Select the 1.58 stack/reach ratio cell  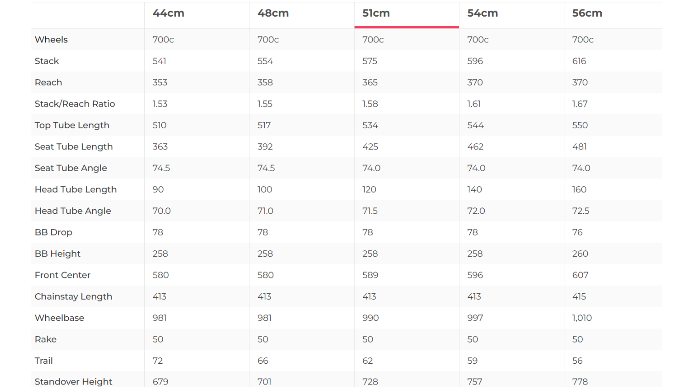pyautogui.click(x=370, y=104)
